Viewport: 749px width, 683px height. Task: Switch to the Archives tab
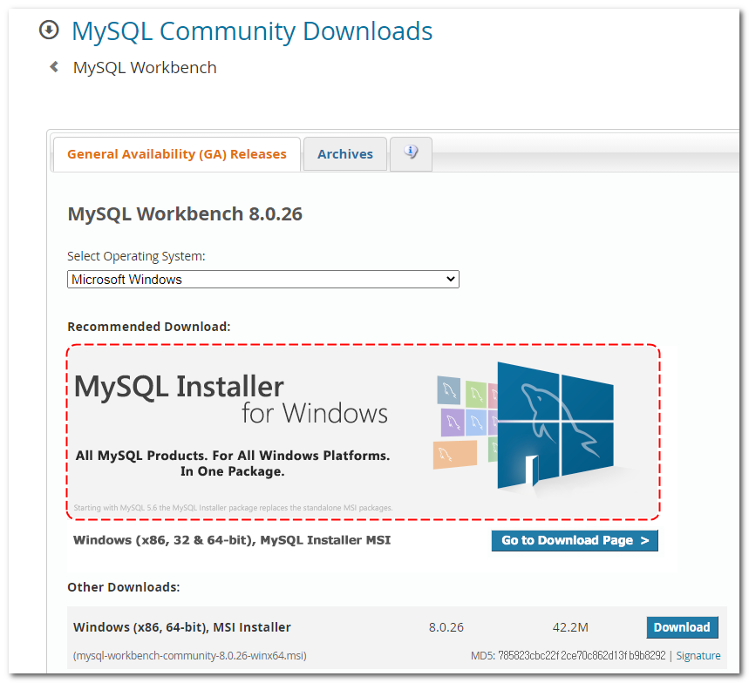[345, 154]
